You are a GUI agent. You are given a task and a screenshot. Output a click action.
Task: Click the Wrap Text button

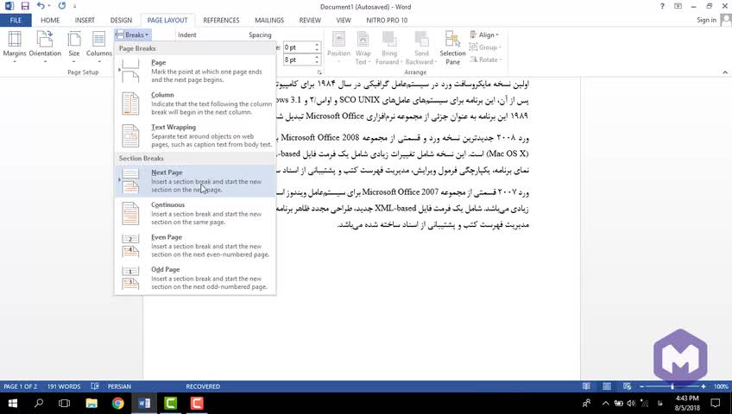pyautogui.click(x=363, y=48)
